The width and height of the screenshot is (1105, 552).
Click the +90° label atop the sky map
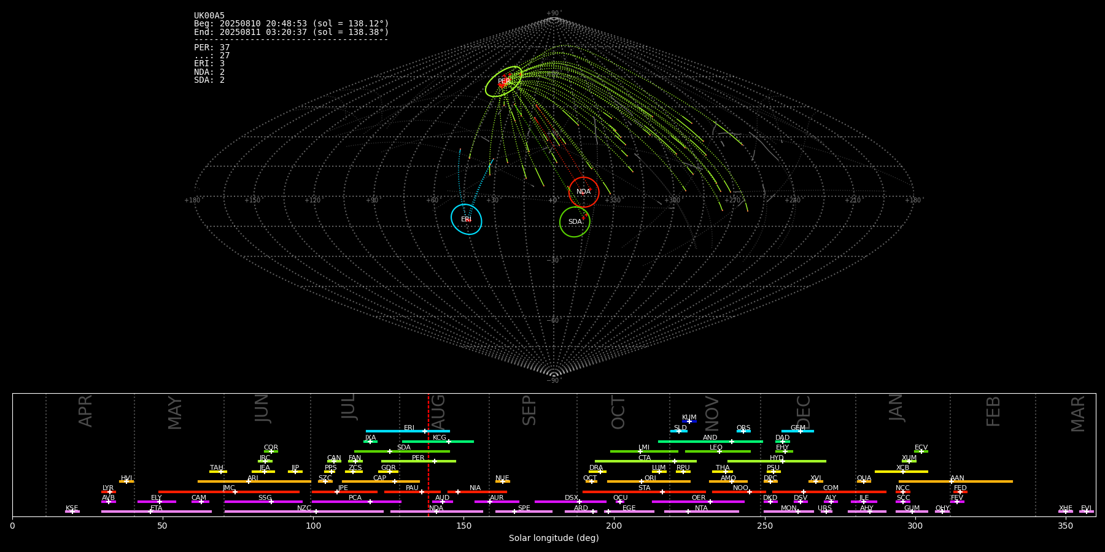(554, 13)
